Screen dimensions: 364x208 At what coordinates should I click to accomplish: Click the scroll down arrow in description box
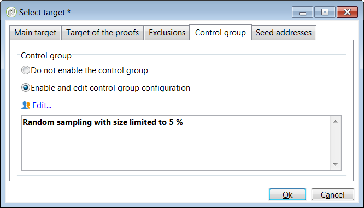335,164
